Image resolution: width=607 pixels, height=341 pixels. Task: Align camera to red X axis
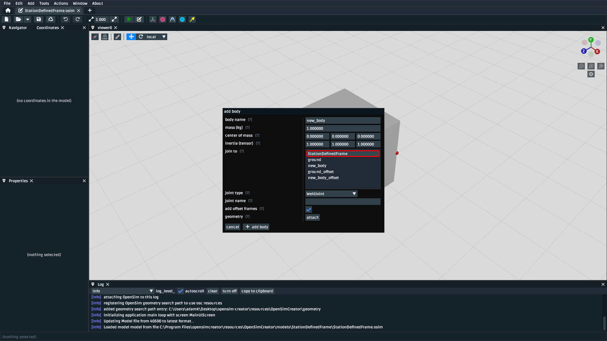[597, 51]
